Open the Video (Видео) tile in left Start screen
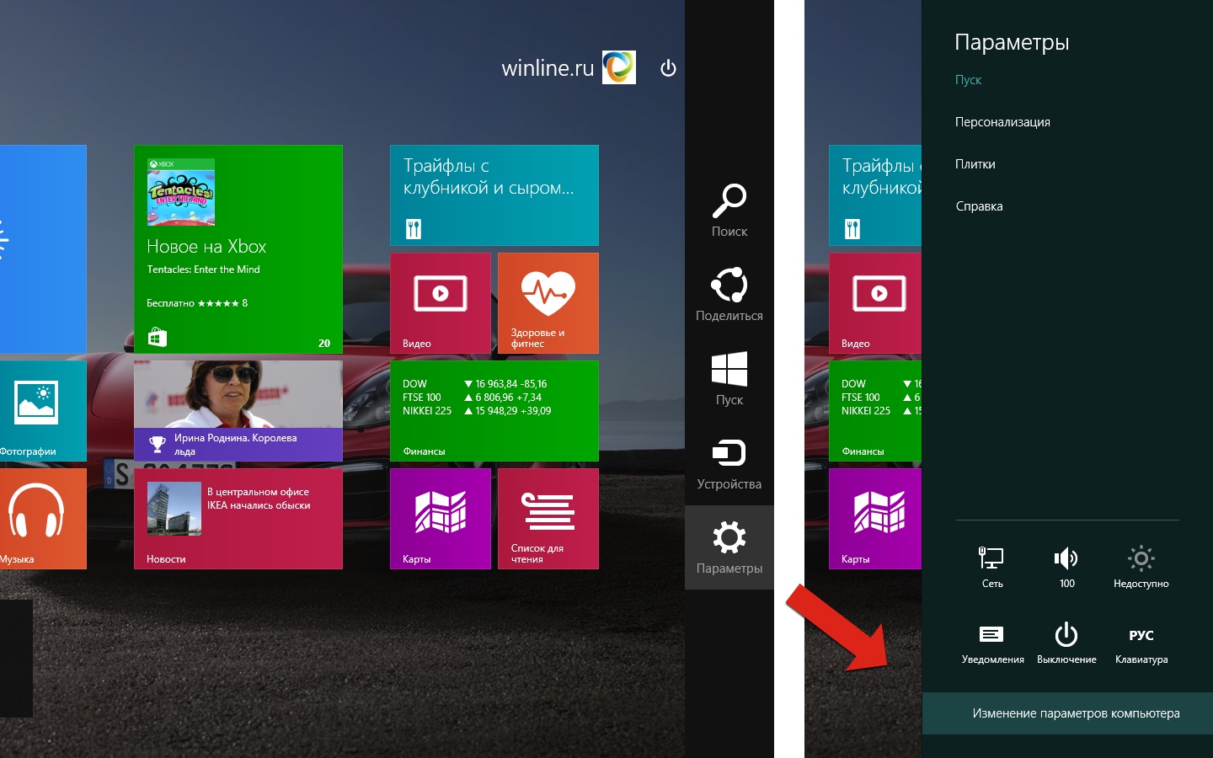The height and width of the screenshot is (758, 1213). (x=441, y=303)
